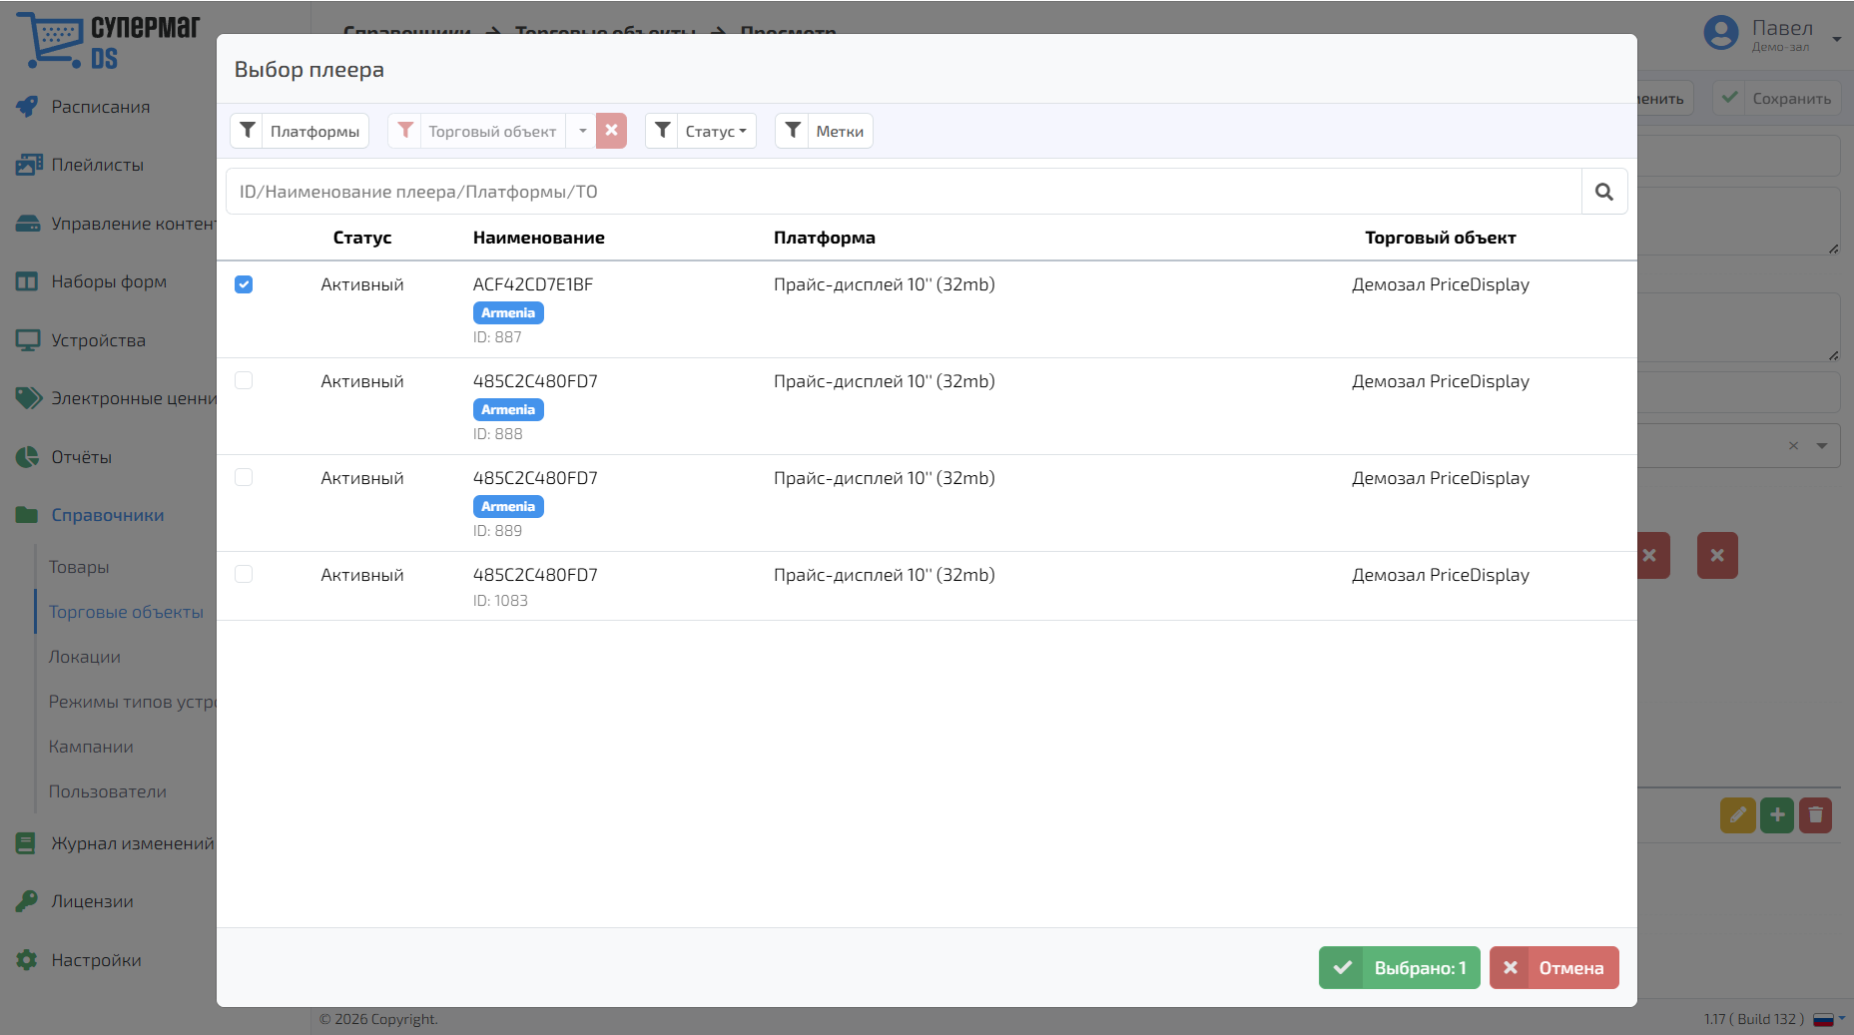This screenshot has height=1035, width=1854.
Task: Open Отчёты menu item
Action: pyautogui.click(x=81, y=457)
